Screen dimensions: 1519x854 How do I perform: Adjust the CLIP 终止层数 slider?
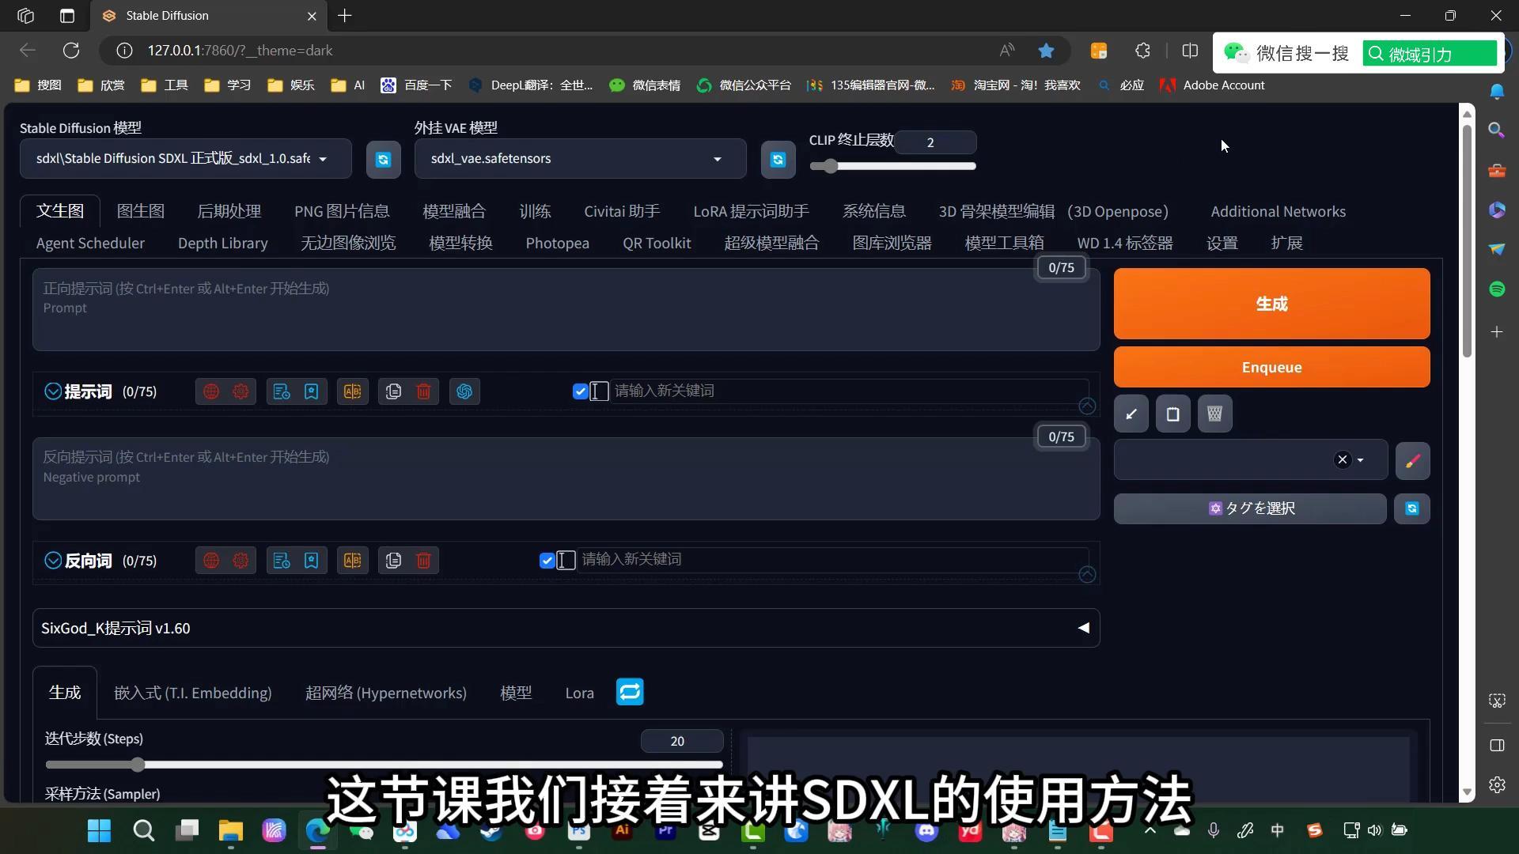892,166
